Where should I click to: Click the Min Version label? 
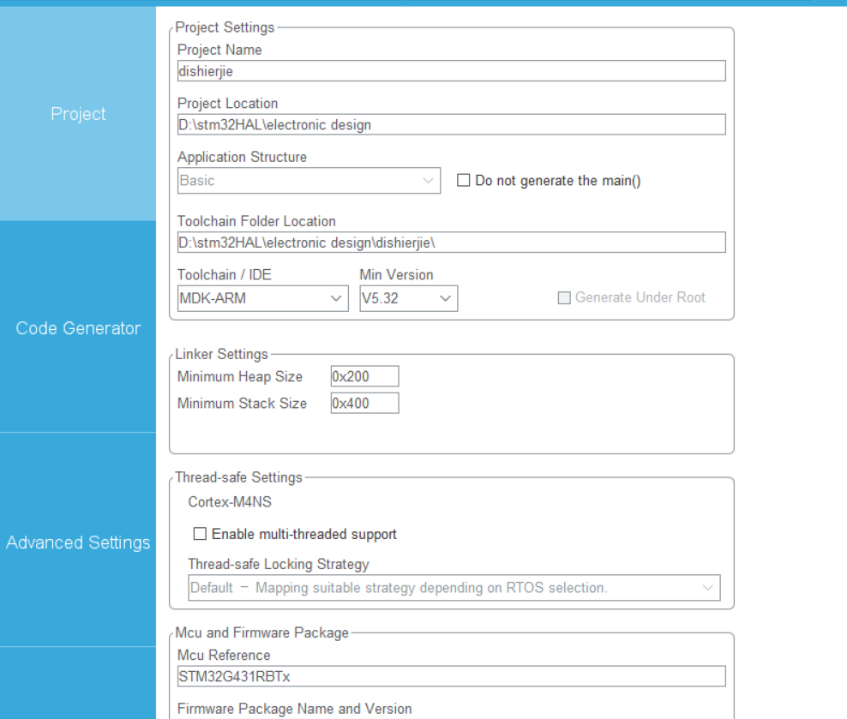pos(396,275)
